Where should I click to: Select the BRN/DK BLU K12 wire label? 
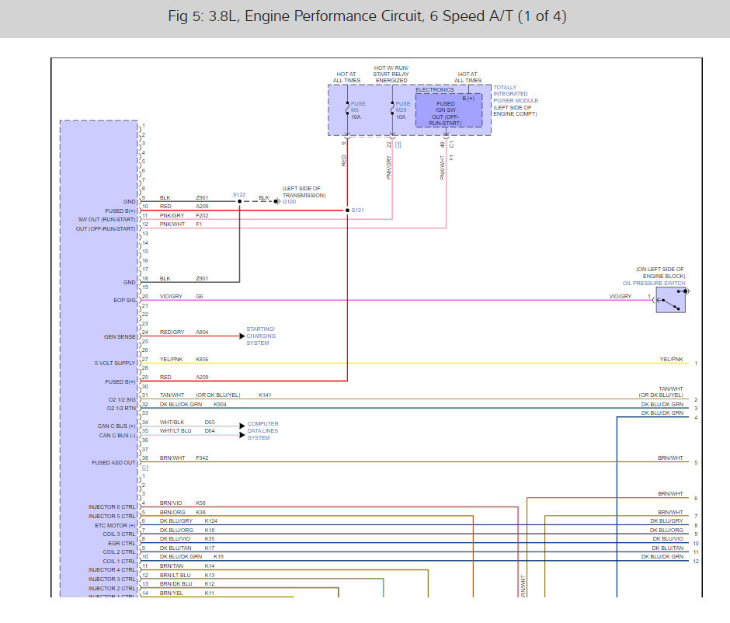[187, 584]
